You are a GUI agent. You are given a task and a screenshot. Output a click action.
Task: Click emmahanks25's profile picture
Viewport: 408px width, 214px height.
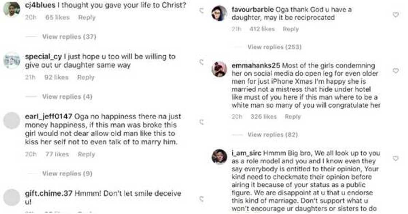pos(219,68)
